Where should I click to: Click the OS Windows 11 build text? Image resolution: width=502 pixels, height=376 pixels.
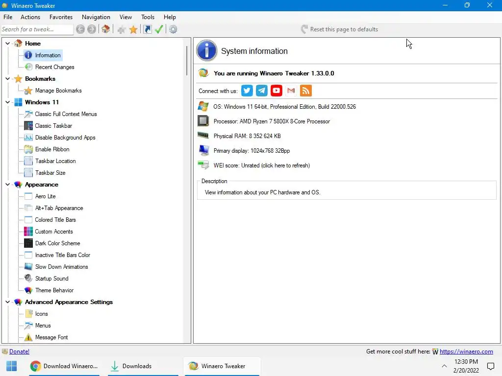click(x=285, y=107)
